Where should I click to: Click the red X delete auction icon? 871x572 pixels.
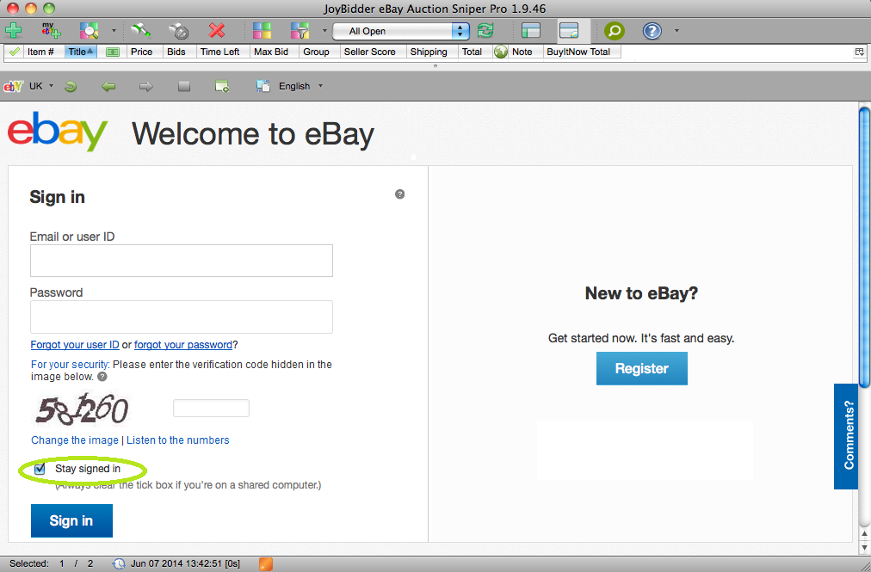point(217,29)
